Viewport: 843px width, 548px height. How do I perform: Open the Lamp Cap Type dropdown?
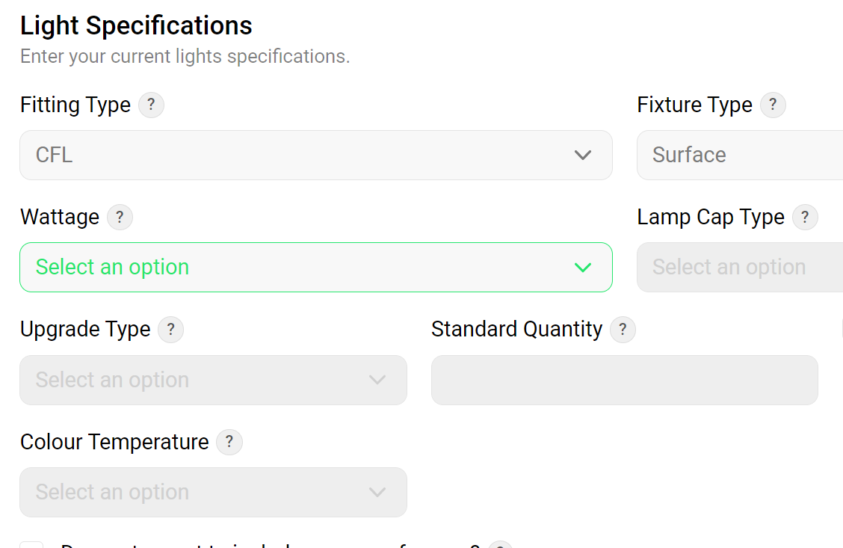740,268
